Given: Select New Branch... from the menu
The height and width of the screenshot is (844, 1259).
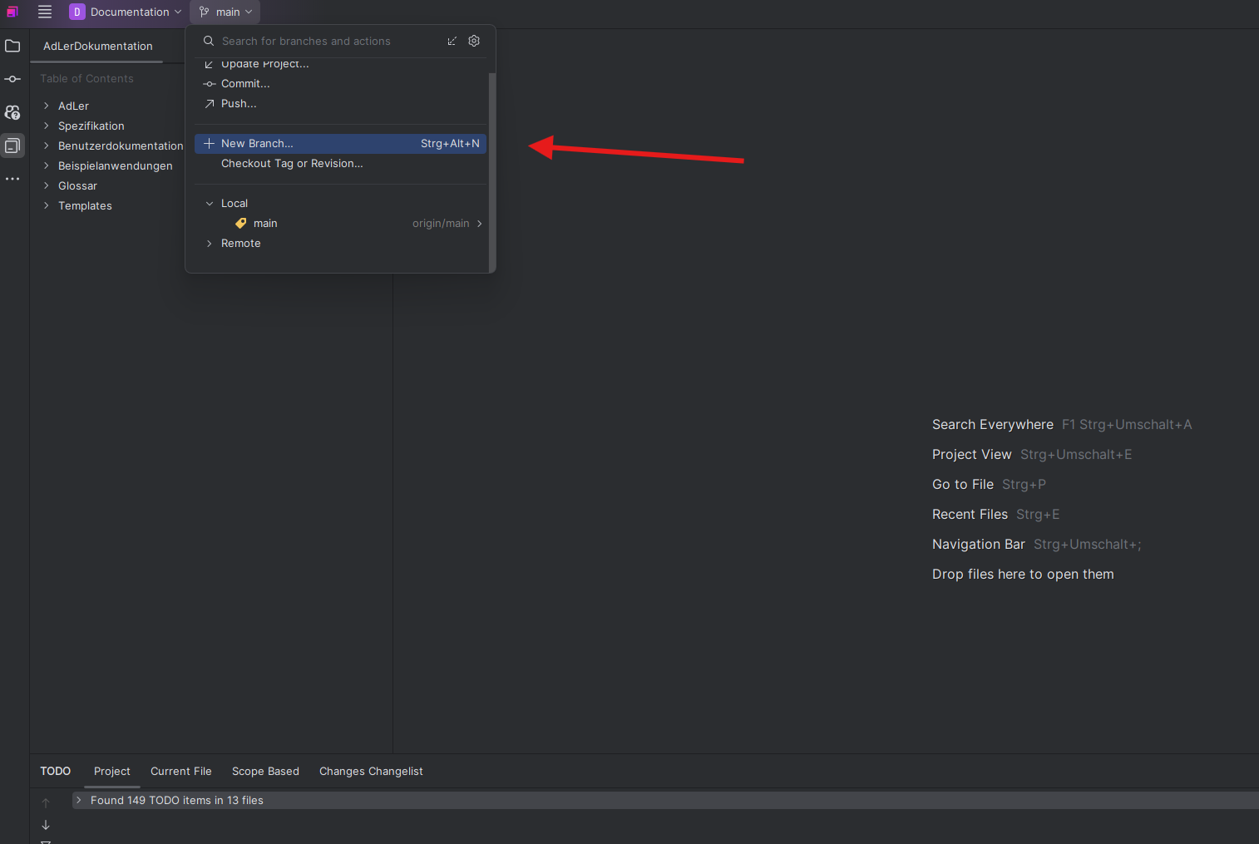Looking at the screenshot, I should 257,144.
